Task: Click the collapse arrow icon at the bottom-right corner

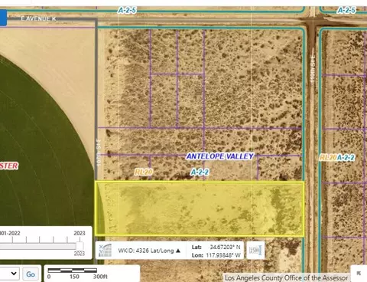Action: [359, 274]
